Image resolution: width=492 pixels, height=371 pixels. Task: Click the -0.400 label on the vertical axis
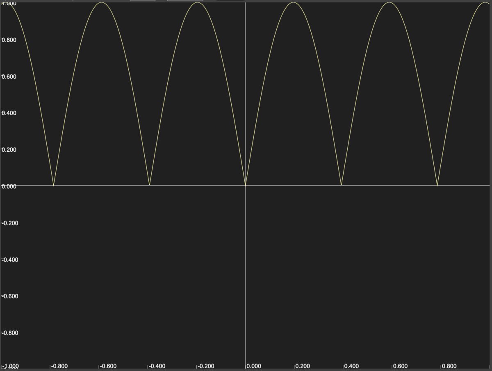11,259
